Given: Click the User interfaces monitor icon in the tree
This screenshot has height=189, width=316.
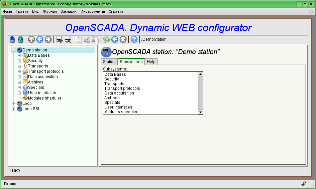Looking at the screenshot, I should tap(25, 93).
